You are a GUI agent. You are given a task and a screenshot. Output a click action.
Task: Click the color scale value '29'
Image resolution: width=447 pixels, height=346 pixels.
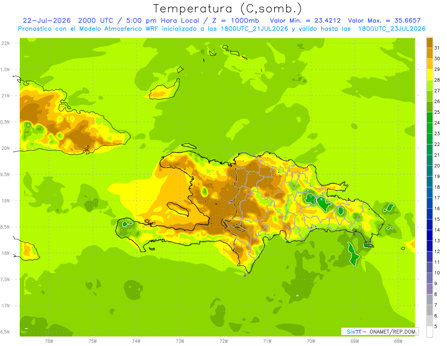437,69
